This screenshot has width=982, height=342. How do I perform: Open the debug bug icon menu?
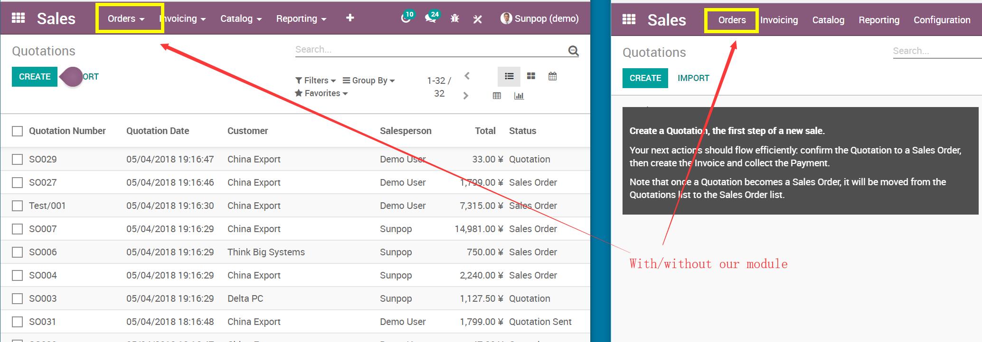454,18
